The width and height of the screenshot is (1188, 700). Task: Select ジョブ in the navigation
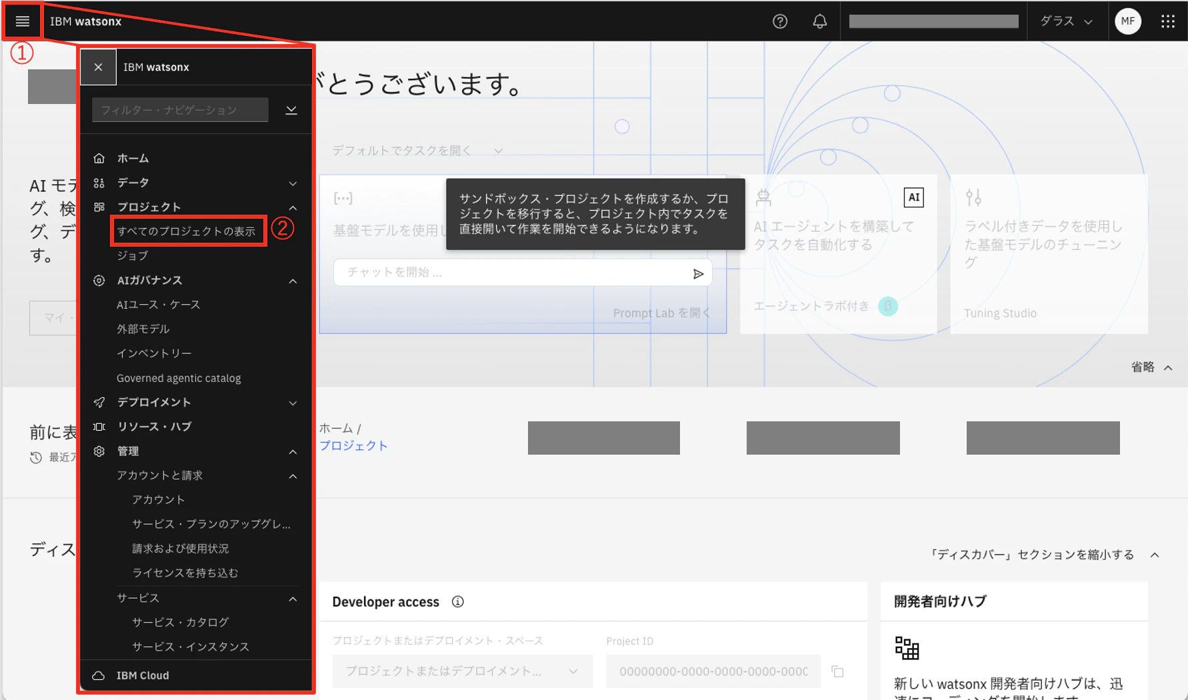coord(133,256)
